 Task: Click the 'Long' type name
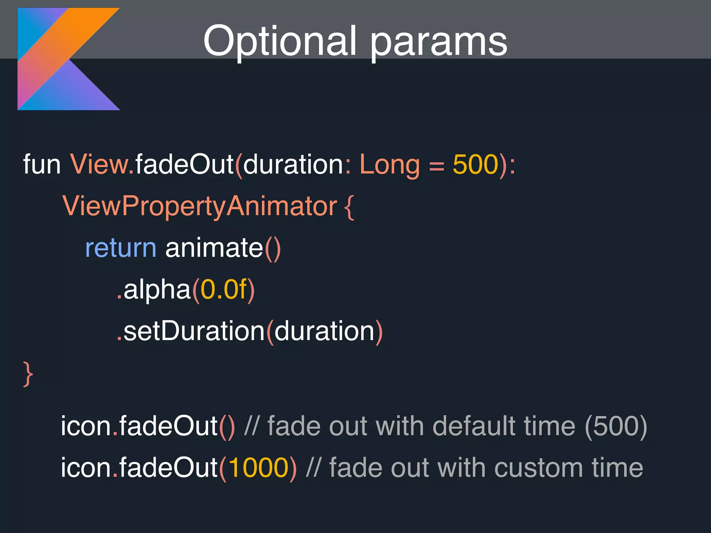pos(389,164)
